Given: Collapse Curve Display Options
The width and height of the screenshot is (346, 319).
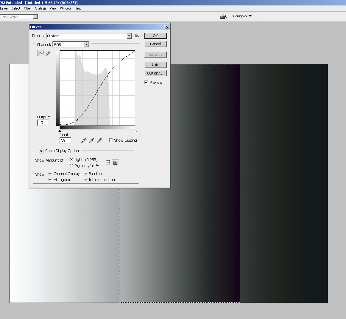Looking at the screenshot, I should (x=41, y=151).
